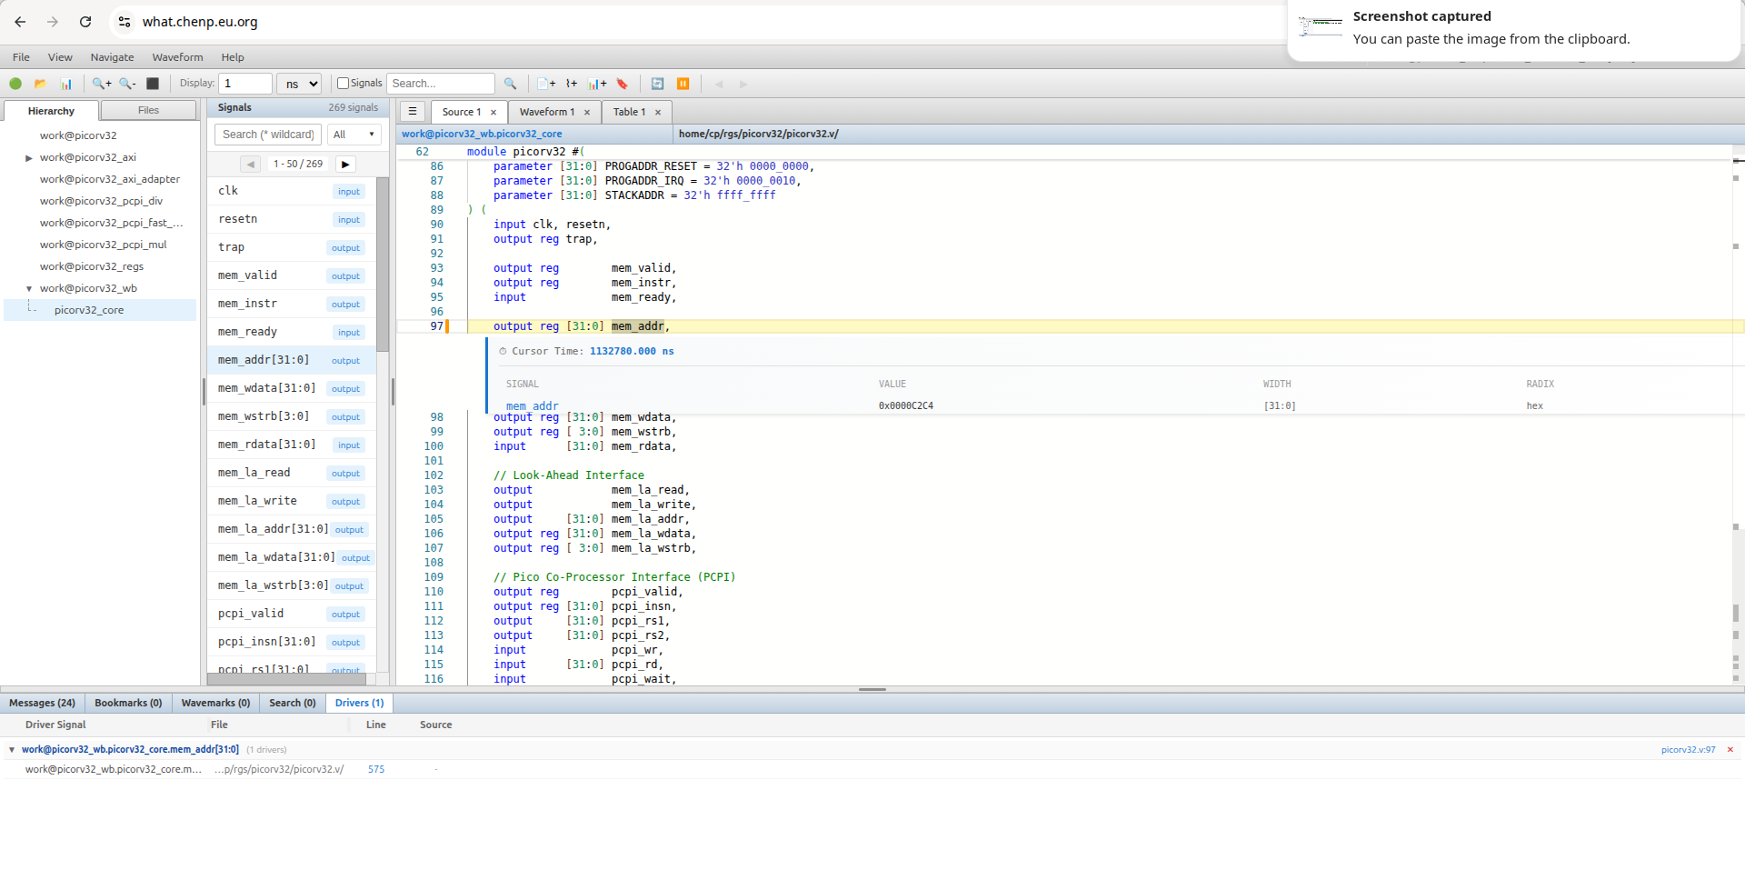Expand the work@picorv32_axi tree node
Viewport: 1745px width, 880px height.
coord(29,158)
